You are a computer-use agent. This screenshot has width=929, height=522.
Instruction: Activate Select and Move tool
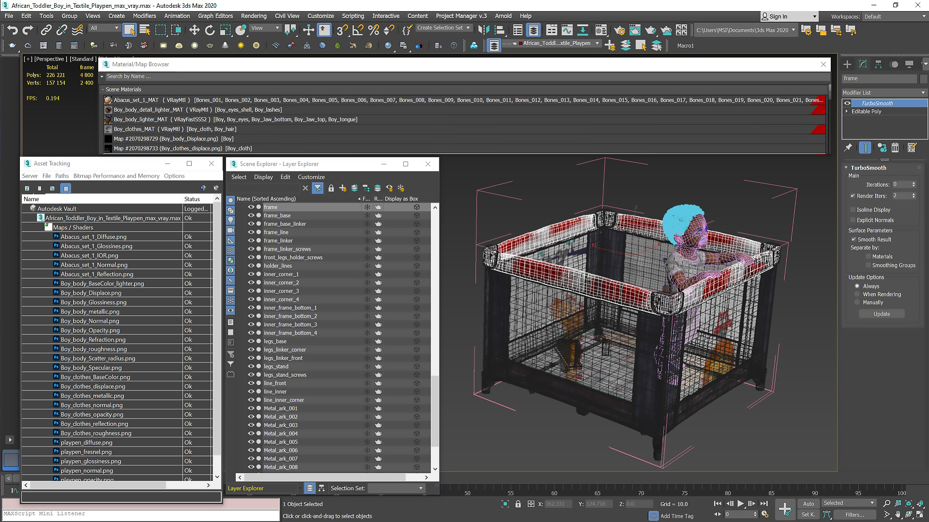pos(194,30)
